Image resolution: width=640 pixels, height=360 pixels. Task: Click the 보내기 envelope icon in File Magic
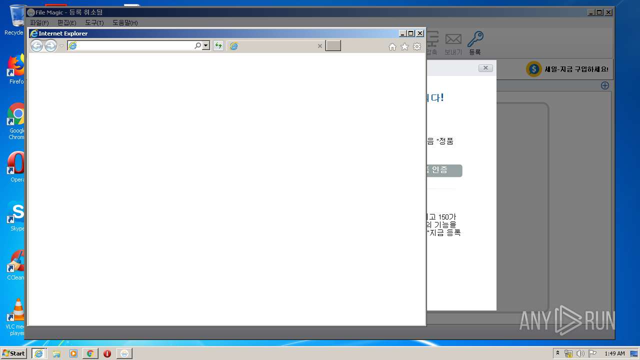(x=453, y=43)
